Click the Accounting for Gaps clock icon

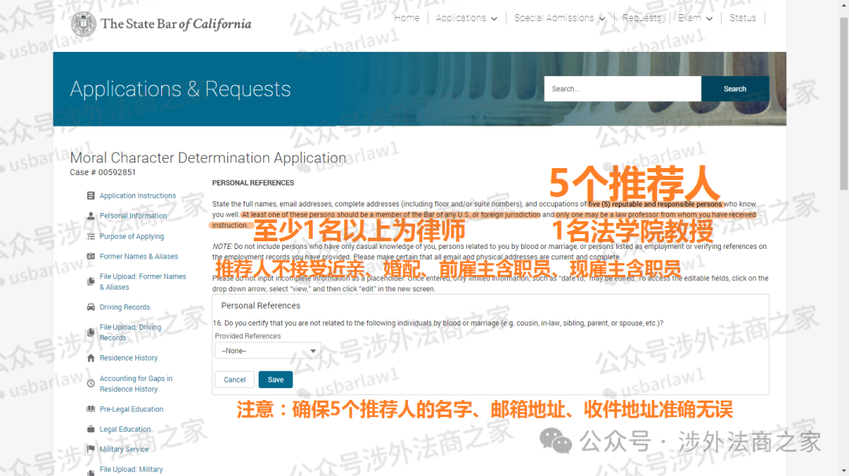point(91,383)
